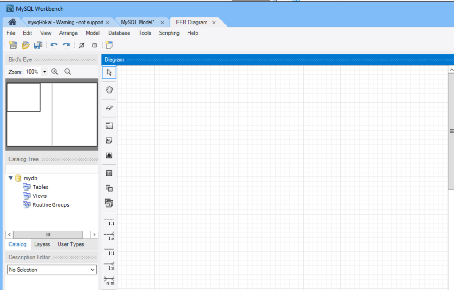Click the undo arrow icon
Viewport: 454px width, 290px height.
54,45
